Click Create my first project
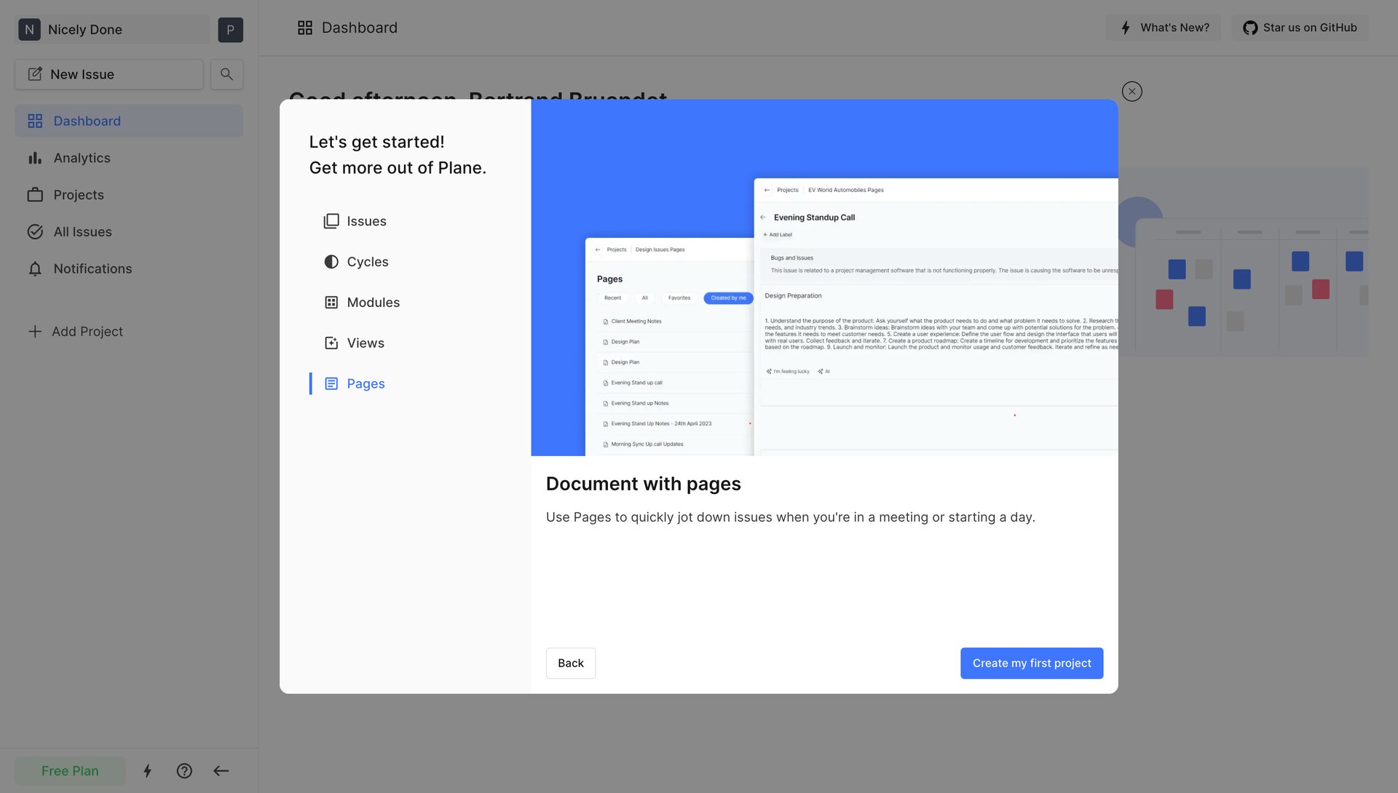The width and height of the screenshot is (1398, 793). (x=1032, y=663)
